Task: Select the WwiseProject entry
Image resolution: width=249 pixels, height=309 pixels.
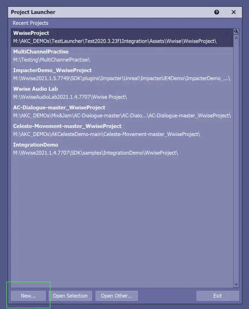Action: coord(122,37)
